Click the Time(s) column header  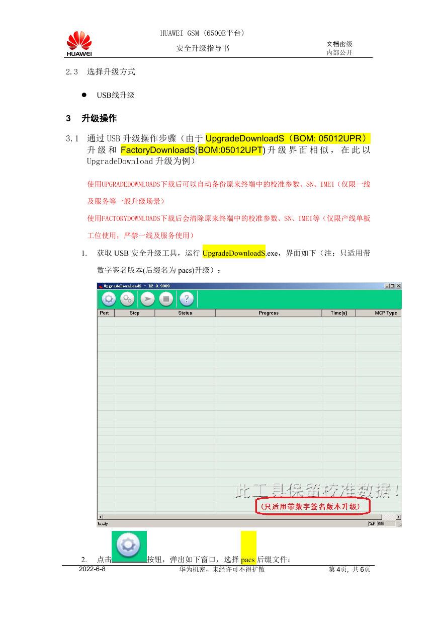(338, 313)
